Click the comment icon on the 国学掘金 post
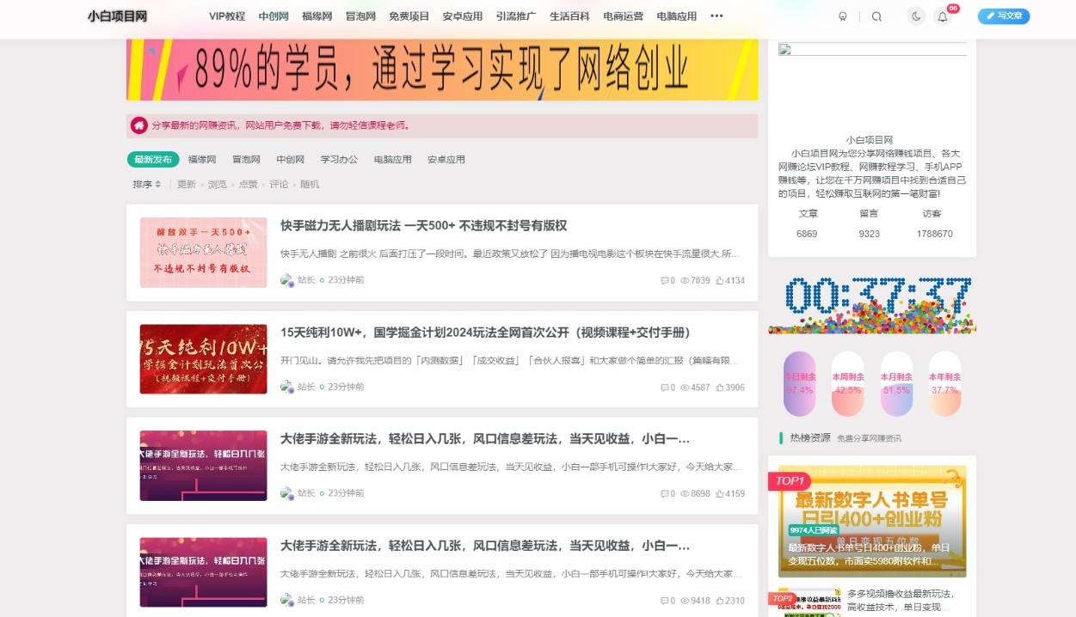This screenshot has height=617, width=1076. point(664,388)
